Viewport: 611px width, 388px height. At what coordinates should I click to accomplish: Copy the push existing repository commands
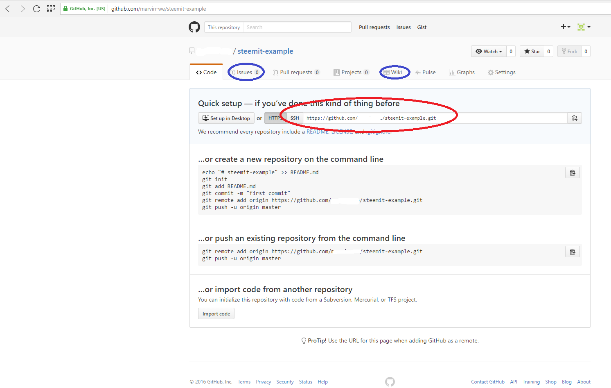pyautogui.click(x=573, y=252)
